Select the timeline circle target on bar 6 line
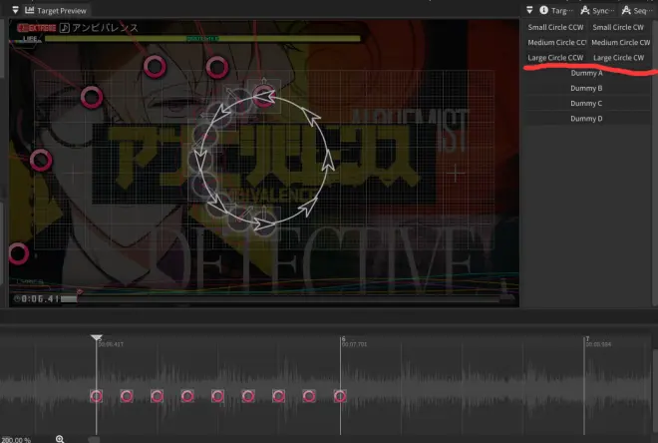 point(340,396)
